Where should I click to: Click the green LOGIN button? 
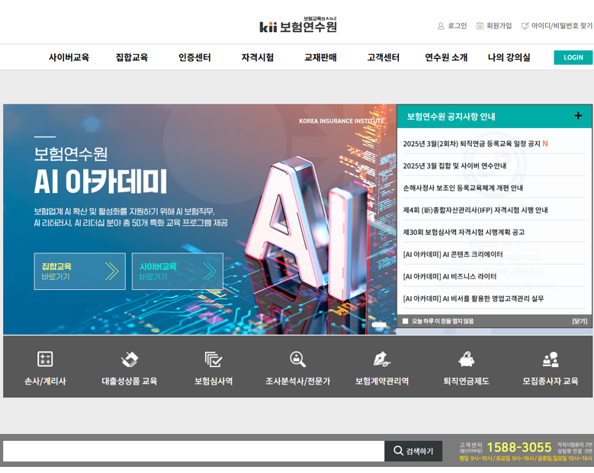tap(573, 57)
